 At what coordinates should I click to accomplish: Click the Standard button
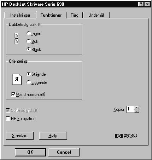point(20,136)
